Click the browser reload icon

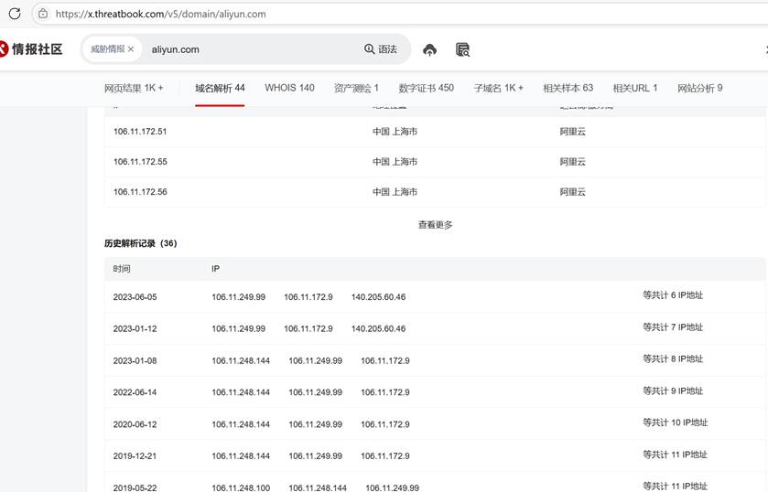pyautogui.click(x=15, y=14)
